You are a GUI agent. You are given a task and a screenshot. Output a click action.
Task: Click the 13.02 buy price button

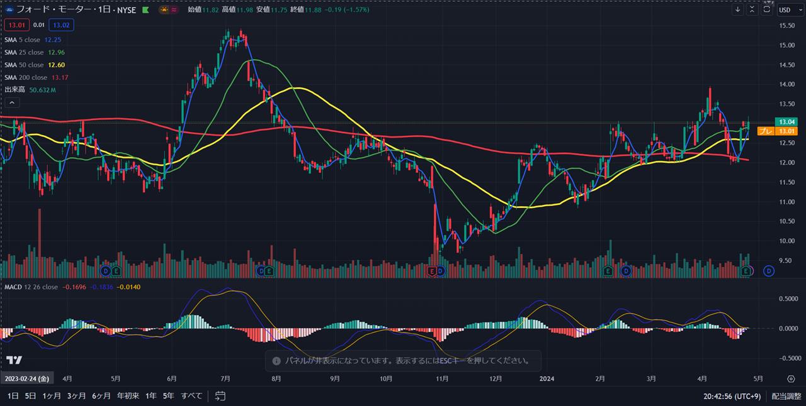tap(62, 25)
